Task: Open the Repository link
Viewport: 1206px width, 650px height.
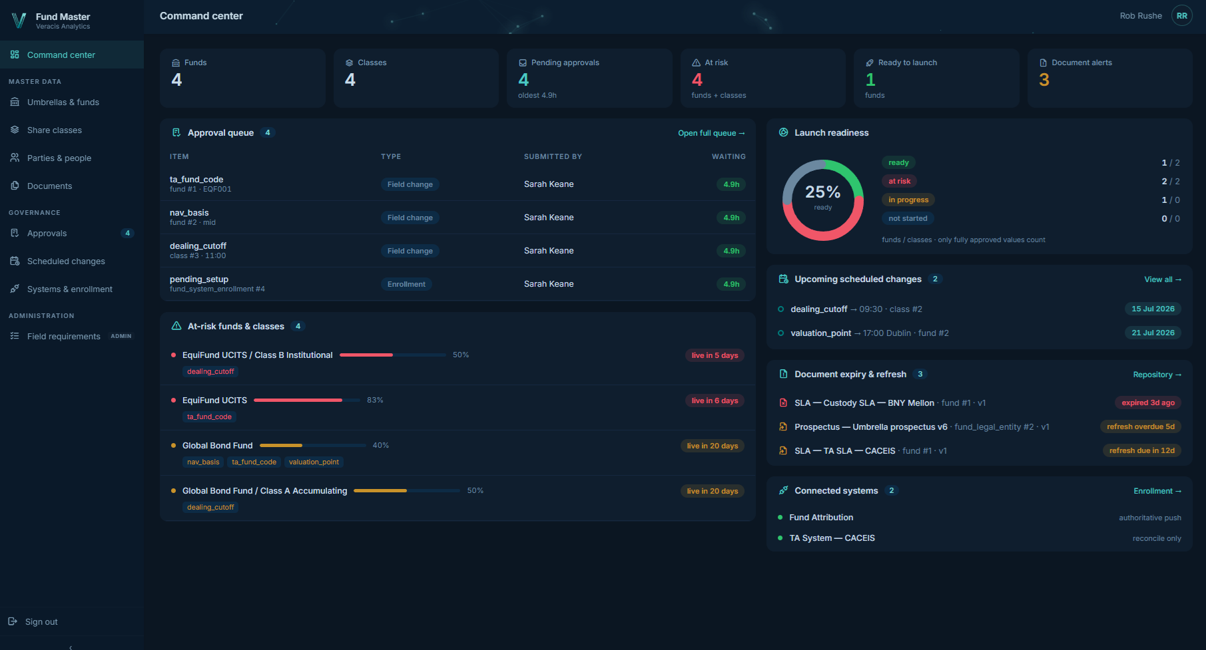Action: 1157,375
